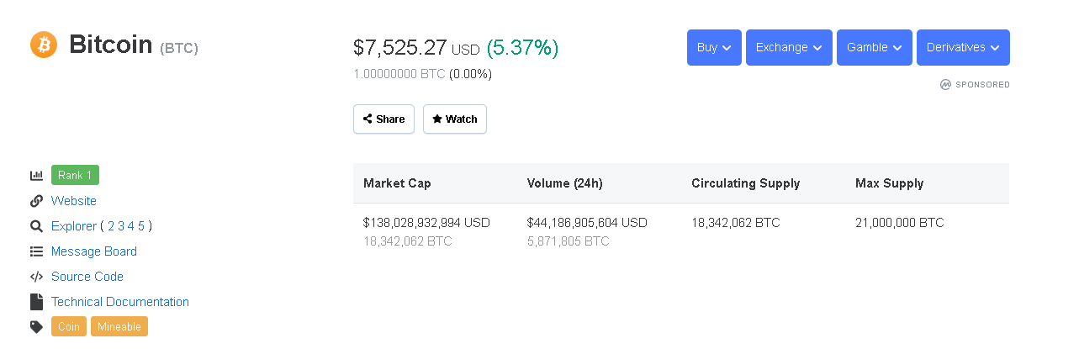Click the rank bar chart icon
The image size is (1079, 349).
click(36, 176)
